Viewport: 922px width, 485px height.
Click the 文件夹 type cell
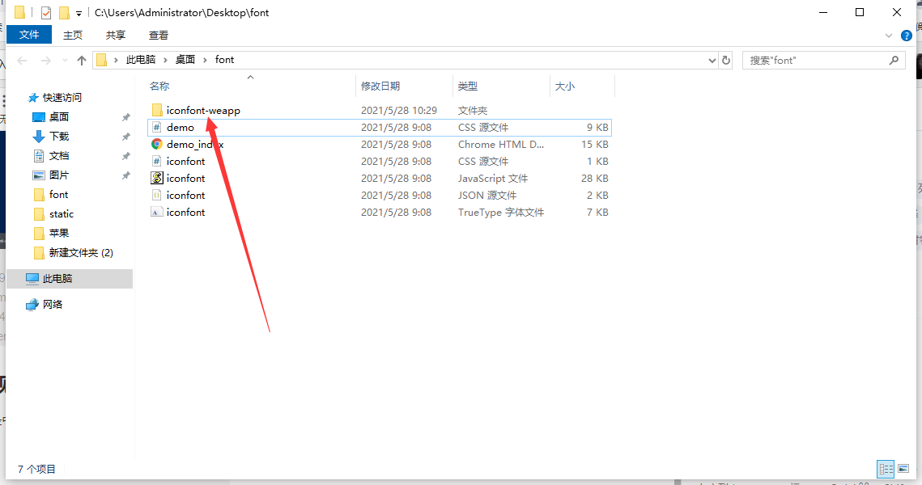[x=473, y=111]
